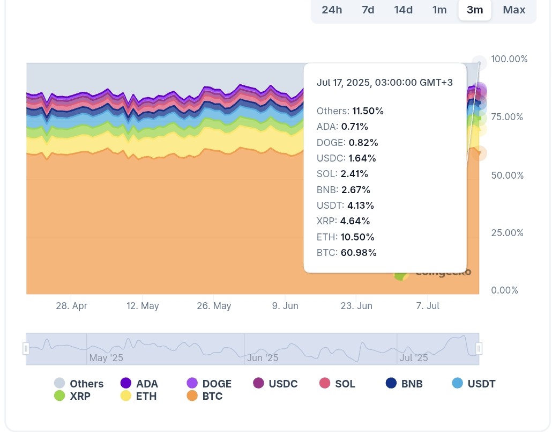Toggle the Others series in legend
Image resolution: width=552 pixels, height=432 pixels.
point(79,383)
